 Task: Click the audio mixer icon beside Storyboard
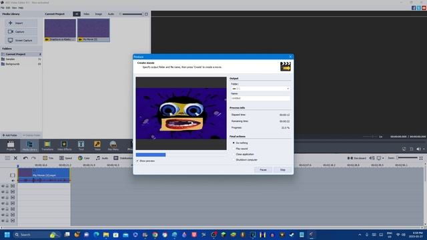372,158
